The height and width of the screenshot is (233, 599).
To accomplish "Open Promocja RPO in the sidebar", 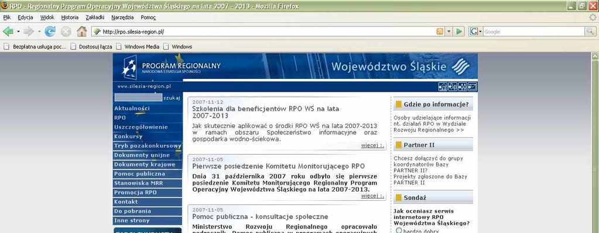I will (x=148, y=192).
